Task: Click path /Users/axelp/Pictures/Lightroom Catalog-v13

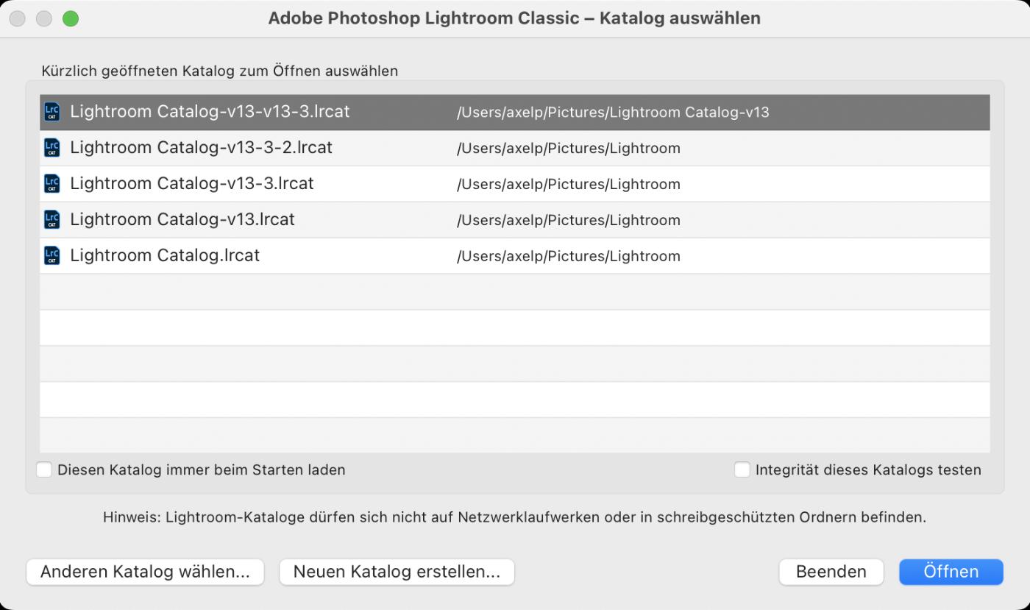Action: coord(613,113)
